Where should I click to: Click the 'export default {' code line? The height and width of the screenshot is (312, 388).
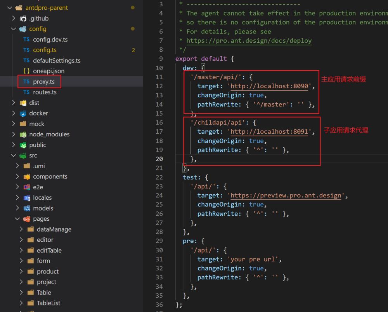[x=204, y=59]
